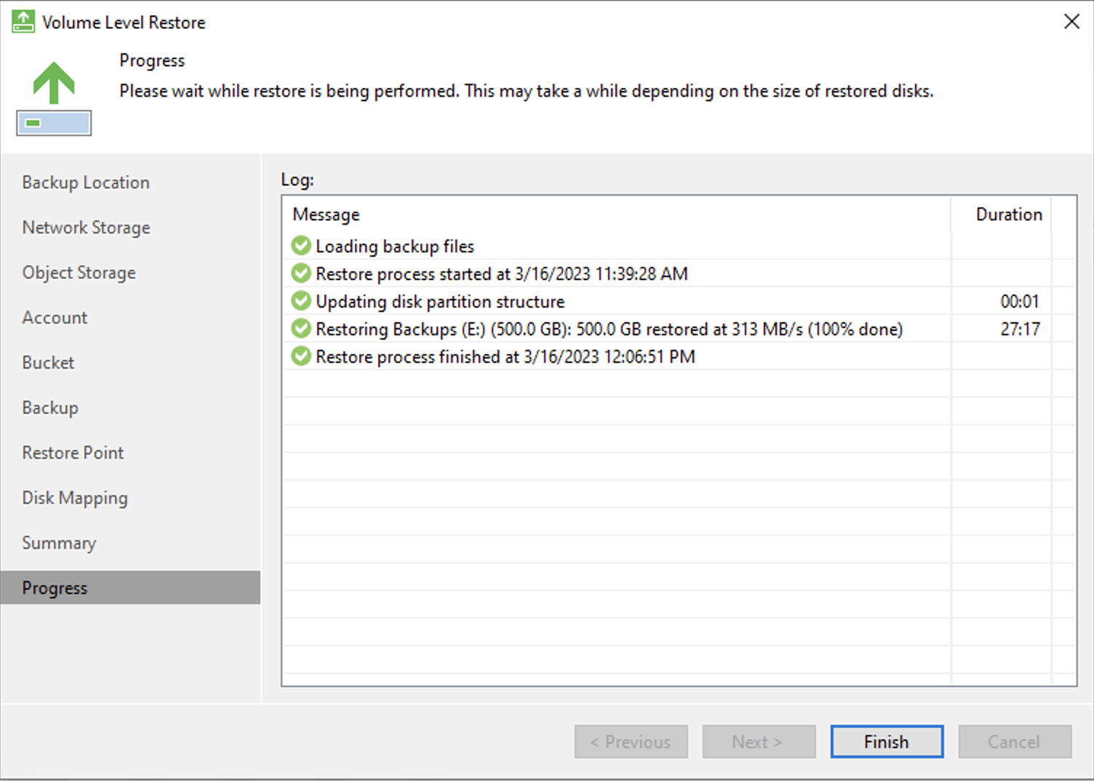
Task: Select the Loading backup files log row
Action: pyautogui.click(x=679, y=246)
